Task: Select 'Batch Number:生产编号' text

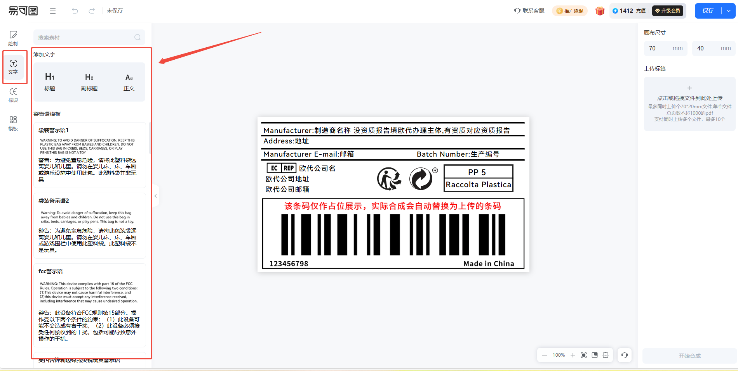Action: point(458,154)
